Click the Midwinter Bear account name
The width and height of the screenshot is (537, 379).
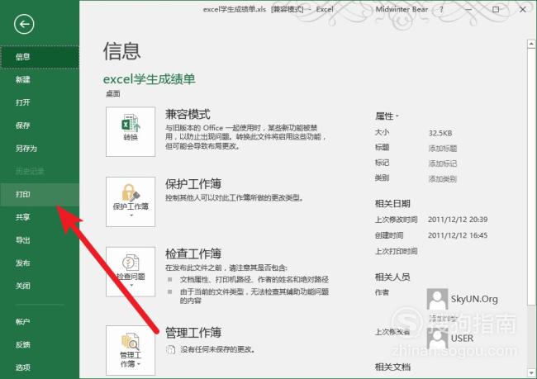click(x=402, y=10)
